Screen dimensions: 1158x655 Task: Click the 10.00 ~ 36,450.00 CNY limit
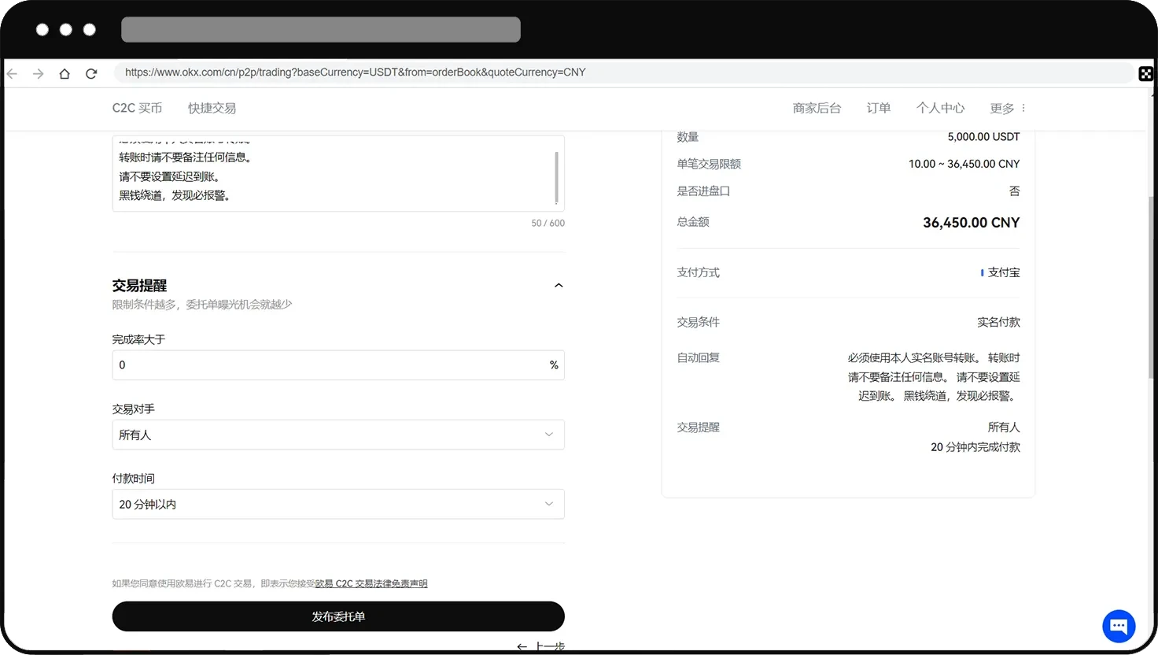[x=964, y=164]
